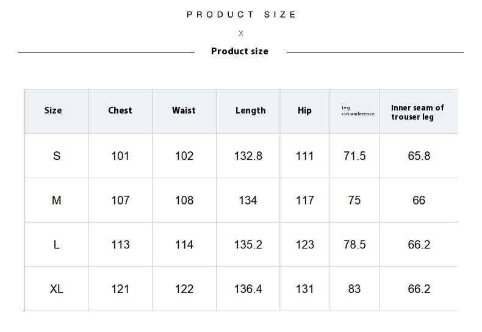Click the Length column header
This screenshot has width=482, height=332.
(250, 110)
